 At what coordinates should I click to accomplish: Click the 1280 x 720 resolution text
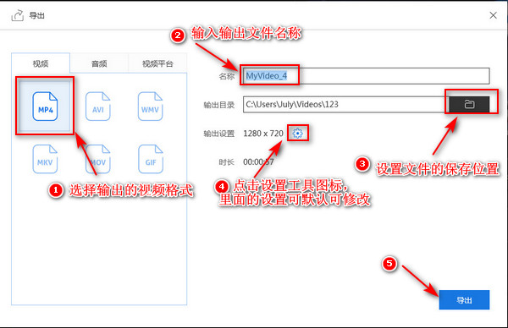click(x=263, y=134)
